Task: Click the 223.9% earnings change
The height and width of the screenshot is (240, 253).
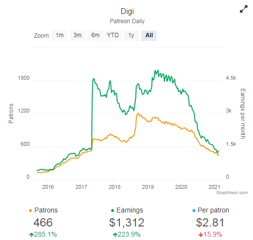Action: tap(129, 234)
